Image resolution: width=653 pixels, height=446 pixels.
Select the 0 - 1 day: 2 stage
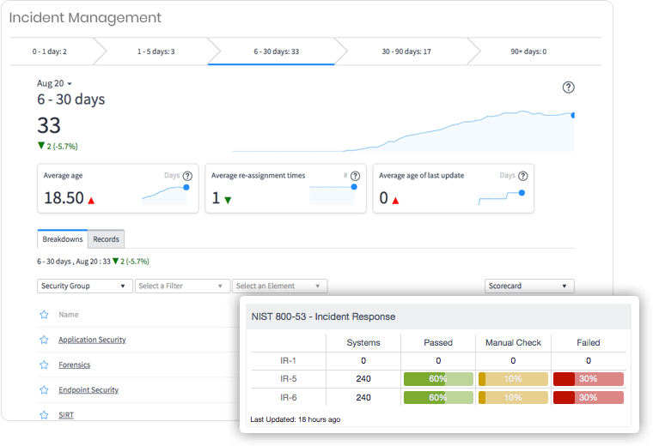pos(50,51)
